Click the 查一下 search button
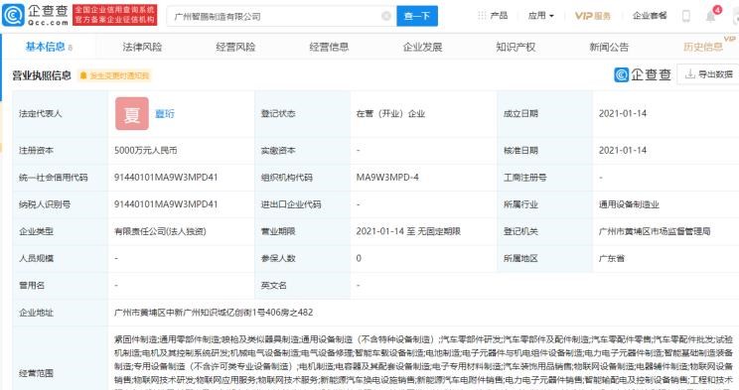The width and height of the screenshot is (739, 390). point(417,16)
